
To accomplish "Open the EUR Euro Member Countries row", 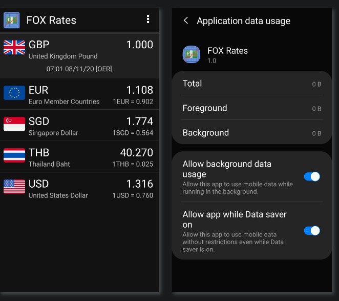I will click(79, 95).
